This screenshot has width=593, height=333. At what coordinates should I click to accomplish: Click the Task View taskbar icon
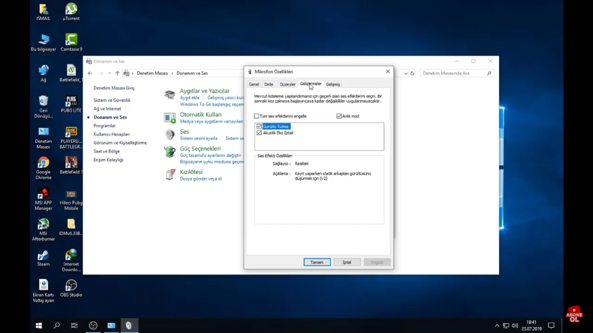click(x=74, y=326)
